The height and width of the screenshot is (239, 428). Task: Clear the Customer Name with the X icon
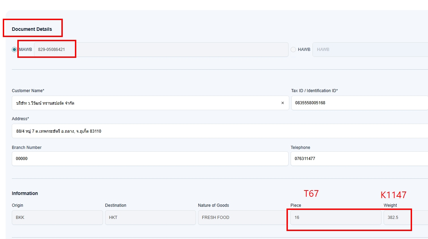(x=282, y=103)
